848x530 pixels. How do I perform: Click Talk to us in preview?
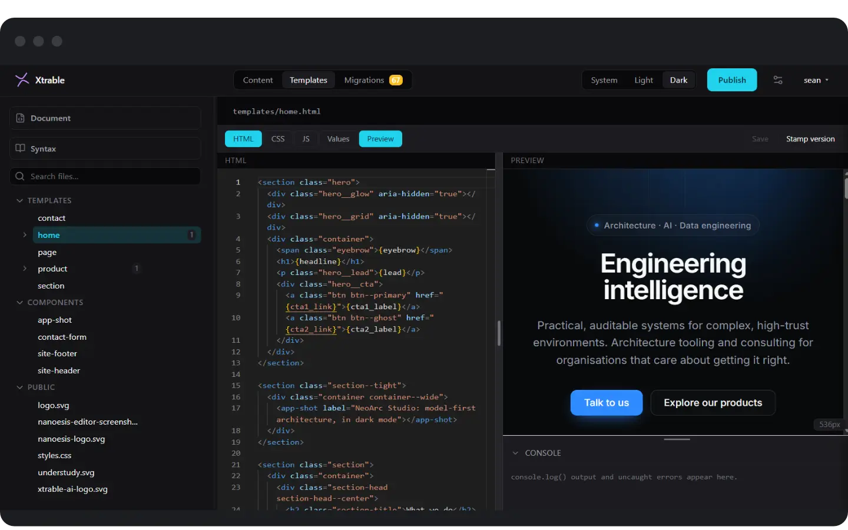pyautogui.click(x=607, y=403)
